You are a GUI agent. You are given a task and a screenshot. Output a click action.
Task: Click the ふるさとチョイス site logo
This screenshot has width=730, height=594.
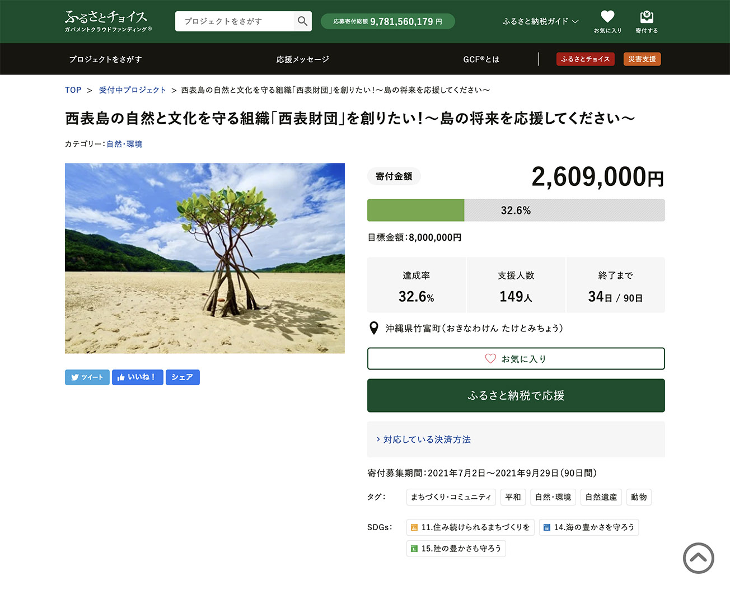click(108, 21)
